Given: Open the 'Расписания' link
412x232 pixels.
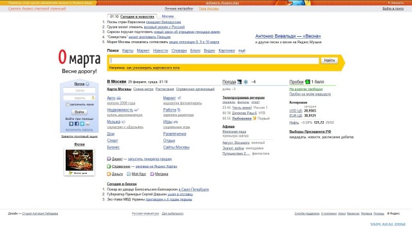Looking at the screenshot, I should click(x=165, y=89).
